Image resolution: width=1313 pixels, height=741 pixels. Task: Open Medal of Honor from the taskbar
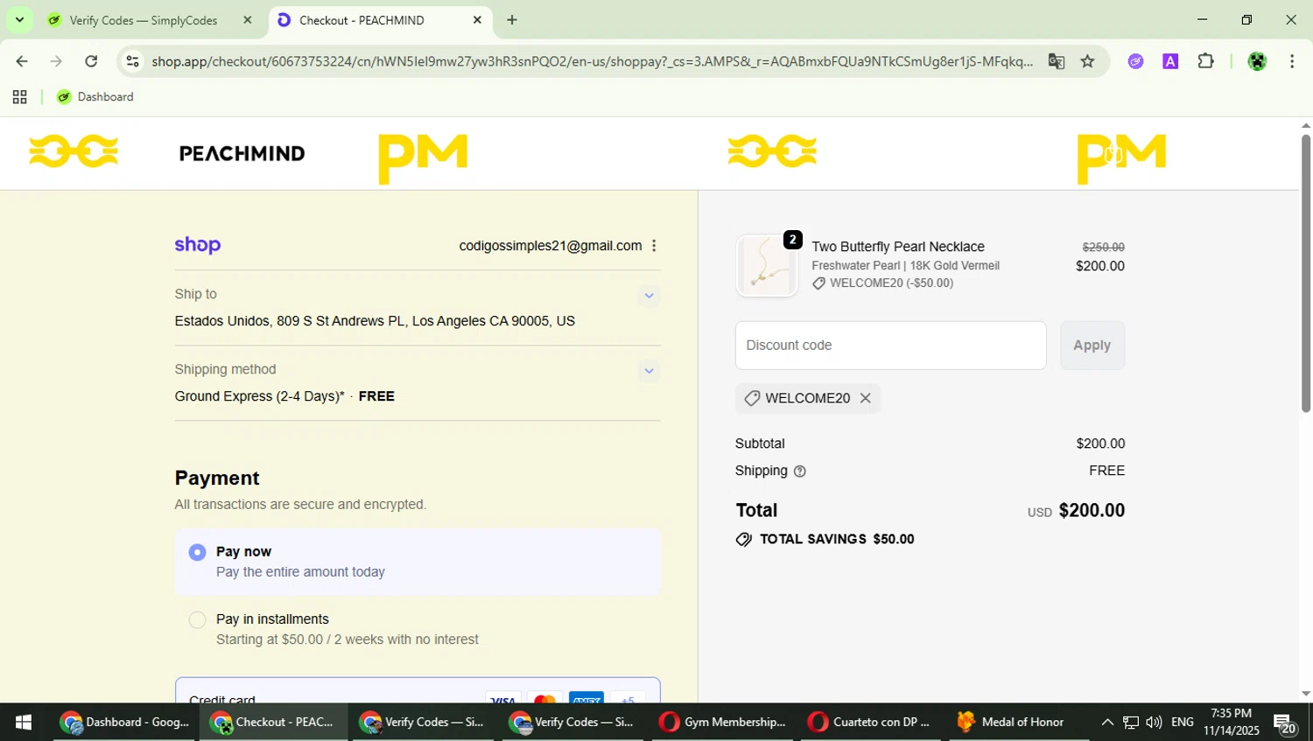tap(1015, 722)
